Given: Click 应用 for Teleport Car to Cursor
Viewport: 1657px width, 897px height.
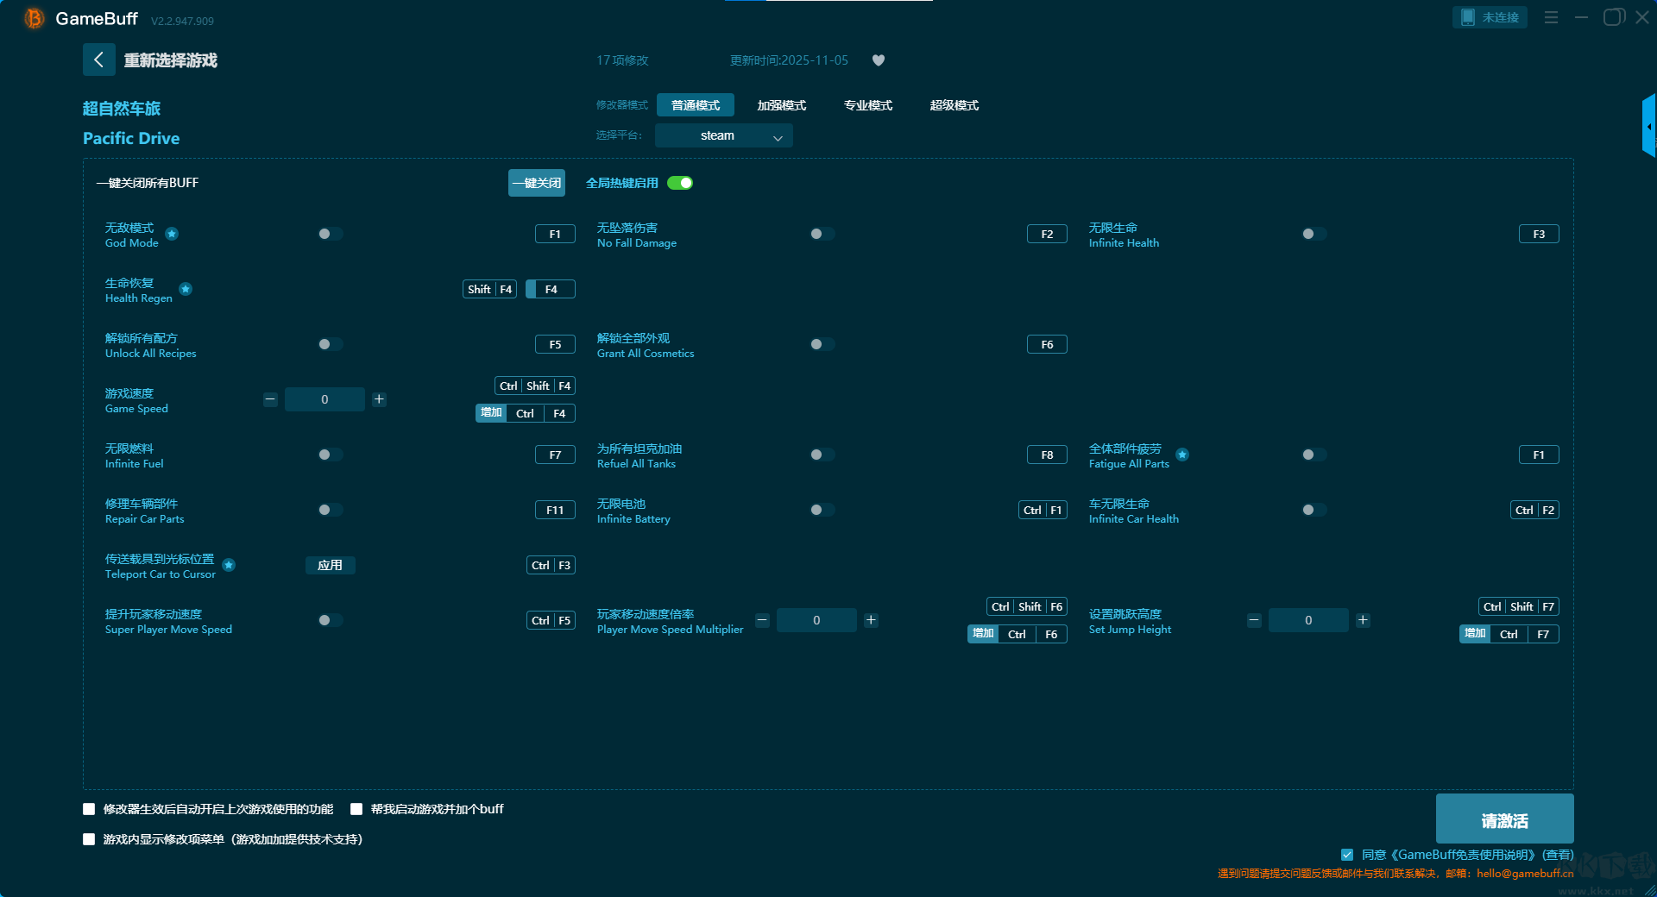Looking at the screenshot, I should (331, 565).
